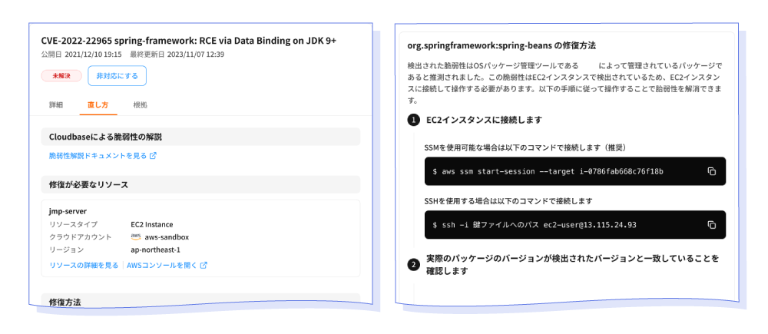
Task: Click the 修復方法 section heading
Action: point(65,303)
